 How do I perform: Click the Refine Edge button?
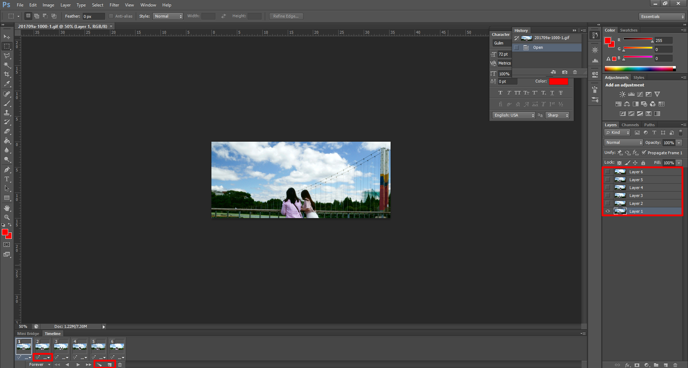pos(286,16)
